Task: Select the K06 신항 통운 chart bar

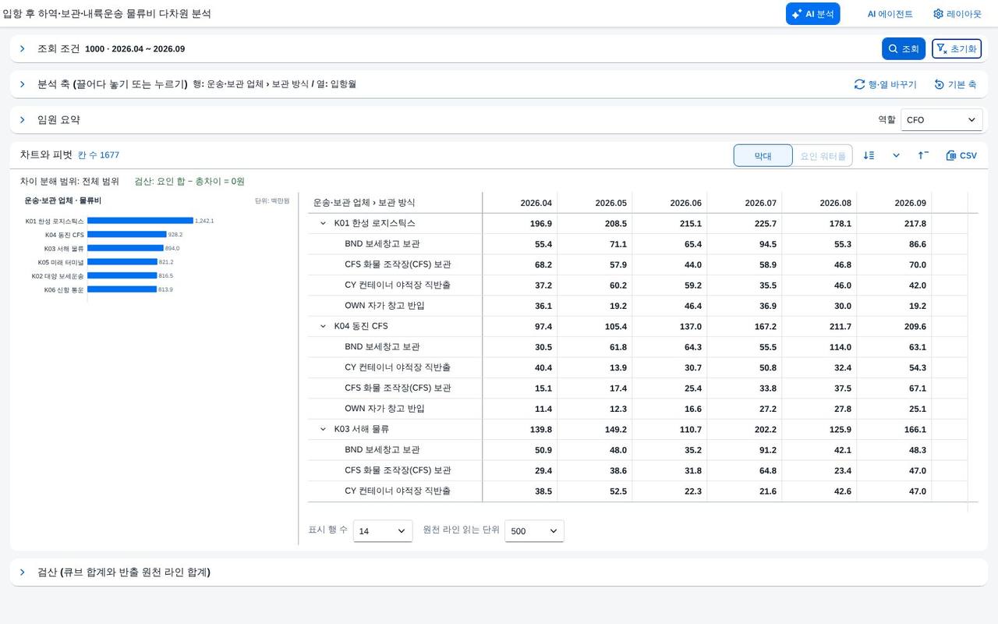Action: pyautogui.click(x=122, y=289)
